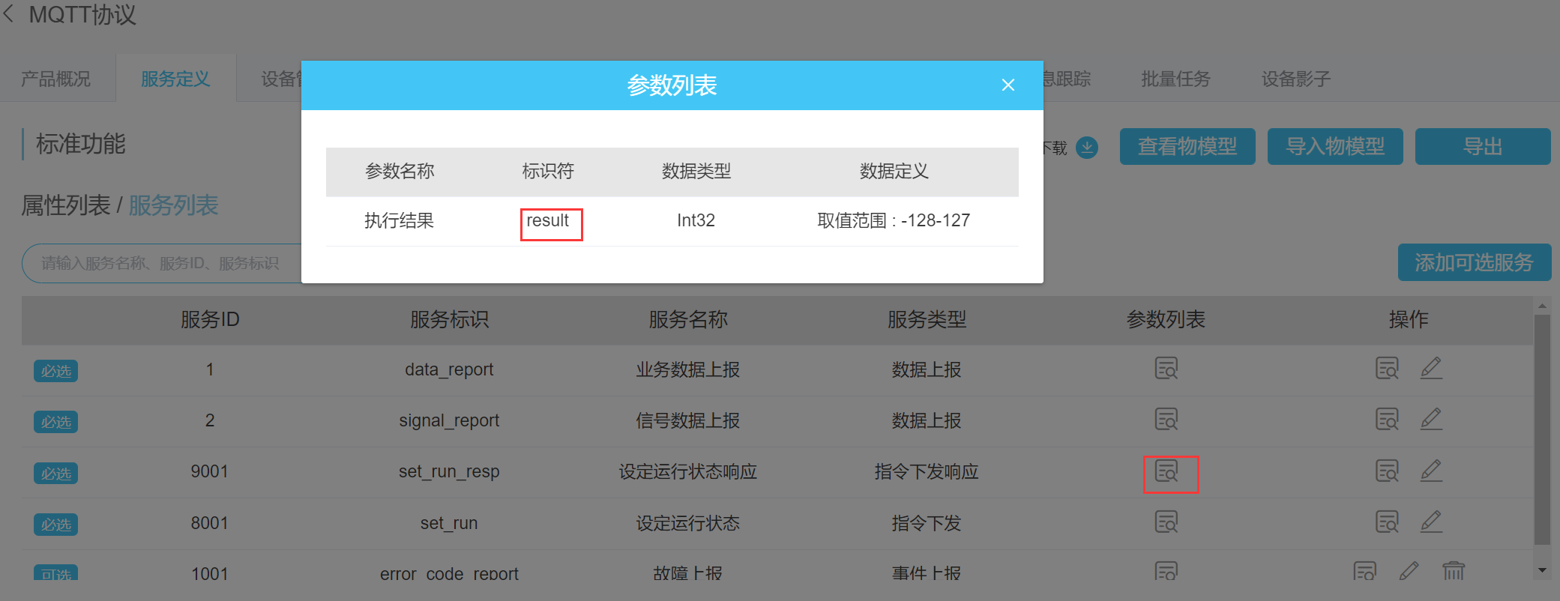Screen dimensions: 1560x601
Task: Click 信号数据上报 service name
Action: [688, 420]
